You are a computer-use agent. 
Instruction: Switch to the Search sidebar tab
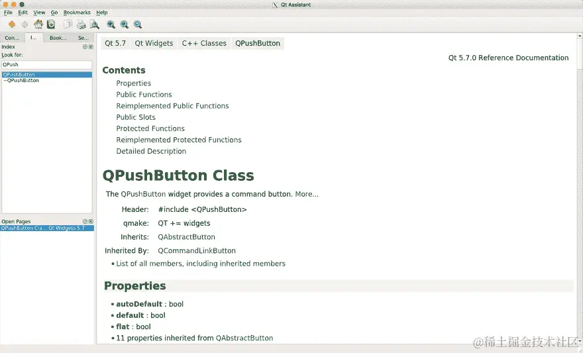click(83, 38)
